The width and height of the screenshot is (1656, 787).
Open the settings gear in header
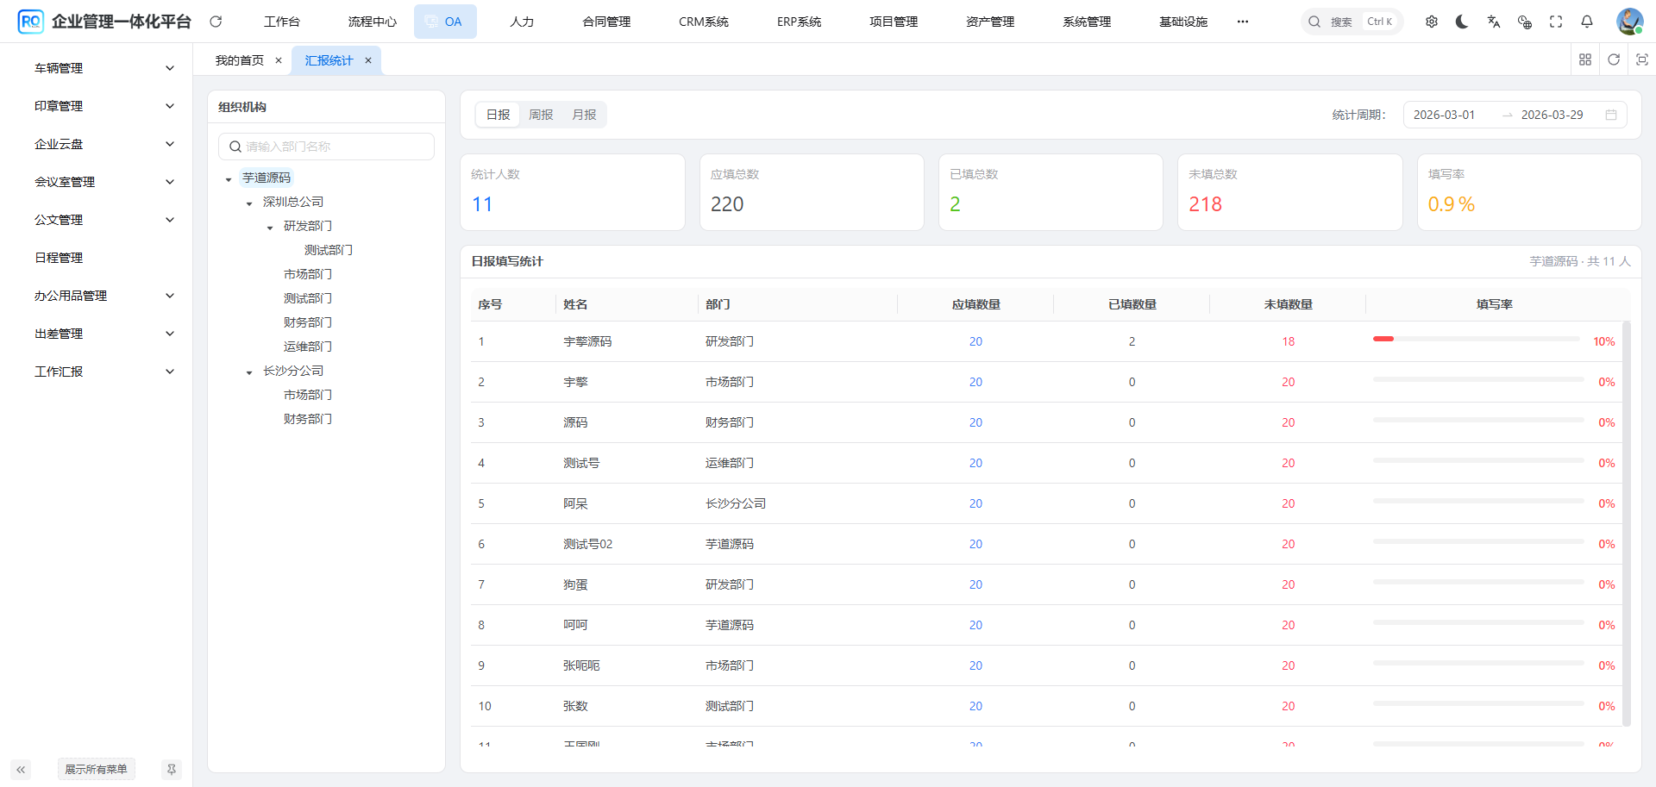tap(1432, 22)
